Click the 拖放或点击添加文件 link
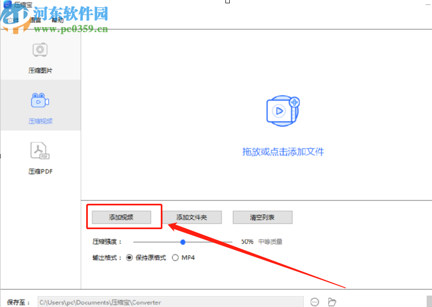This screenshot has width=432, height=307. pos(283,152)
